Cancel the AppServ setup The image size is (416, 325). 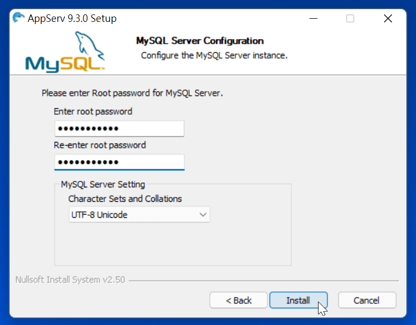[x=367, y=300]
